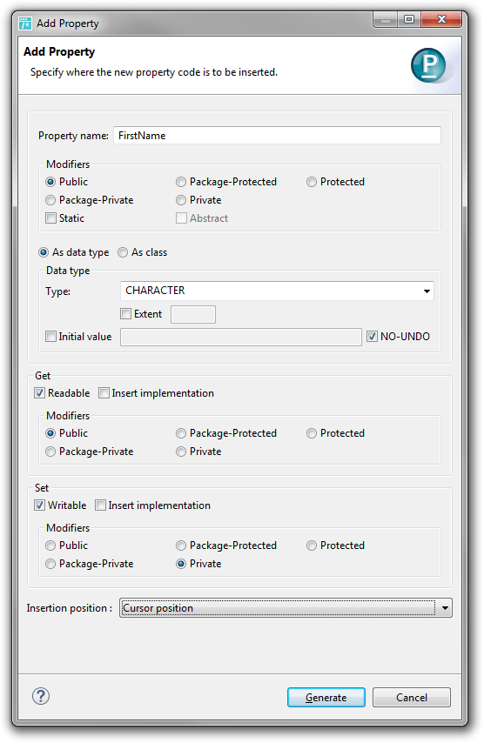Tick the Extent checkbox

[125, 314]
